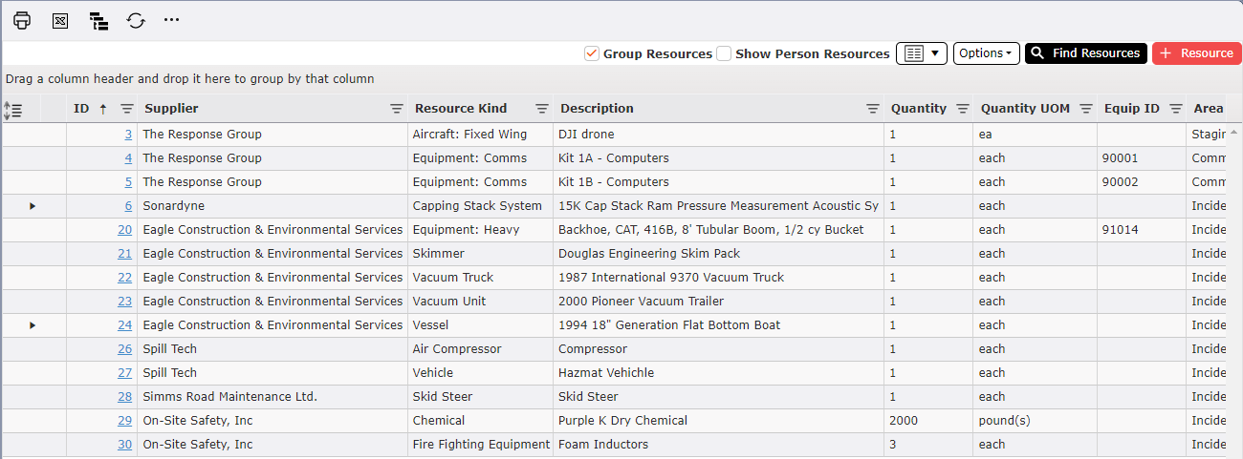Image resolution: width=1243 pixels, height=459 pixels.
Task: Open resource ID 26 link
Action: tap(125, 349)
